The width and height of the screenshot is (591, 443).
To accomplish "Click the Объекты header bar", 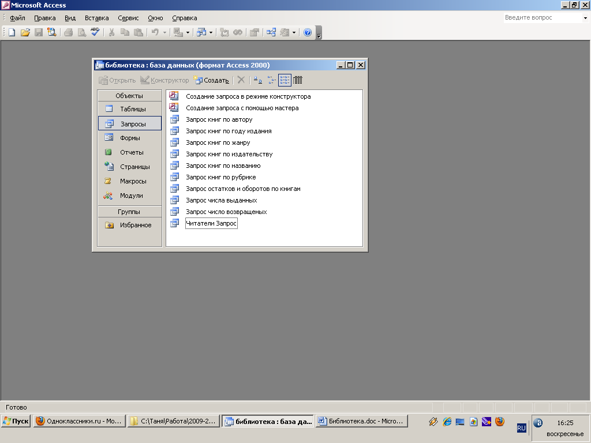I will 129,96.
